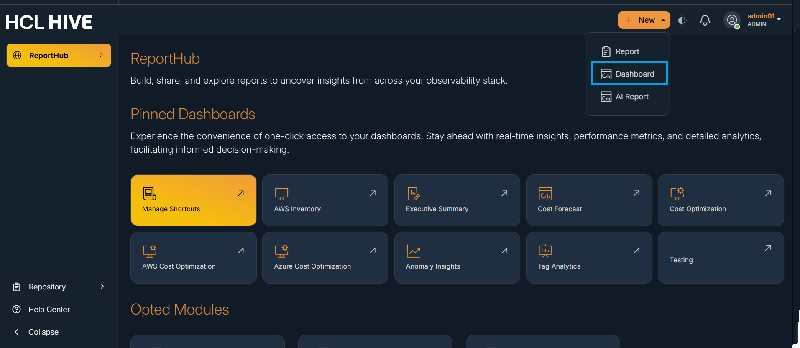Click the Cost Forecast chart icon
The width and height of the screenshot is (800, 348).
[x=545, y=194]
